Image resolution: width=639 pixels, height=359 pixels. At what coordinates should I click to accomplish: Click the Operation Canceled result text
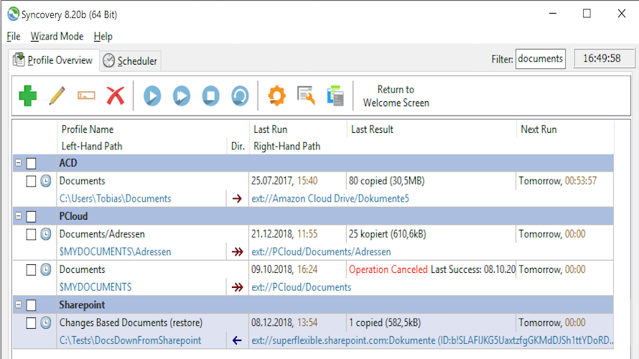pos(388,270)
